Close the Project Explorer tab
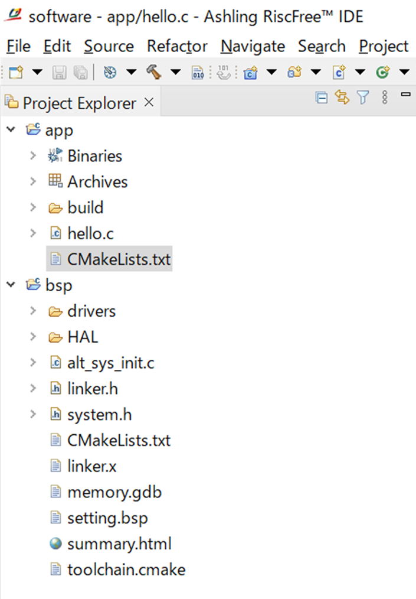416x599 pixels. pyautogui.click(x=149, y=103)
